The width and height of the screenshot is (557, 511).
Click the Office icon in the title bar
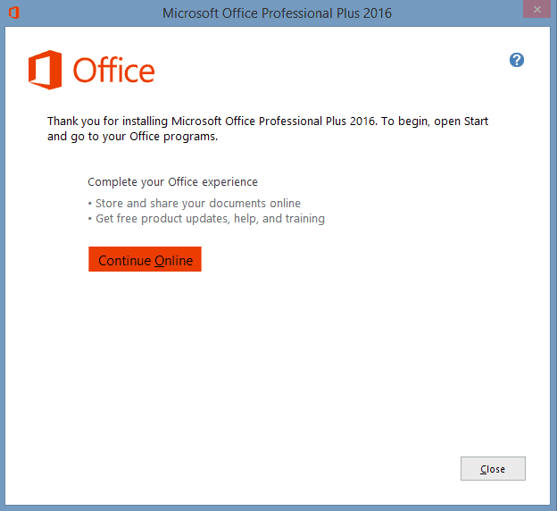14,13
